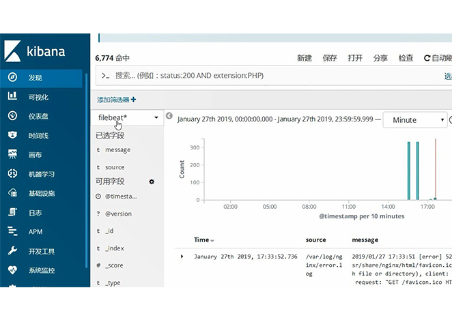Open the Minute interval dropdown
Image resolution: width=452 pixels, height=318 pixels.
point(414,120)
